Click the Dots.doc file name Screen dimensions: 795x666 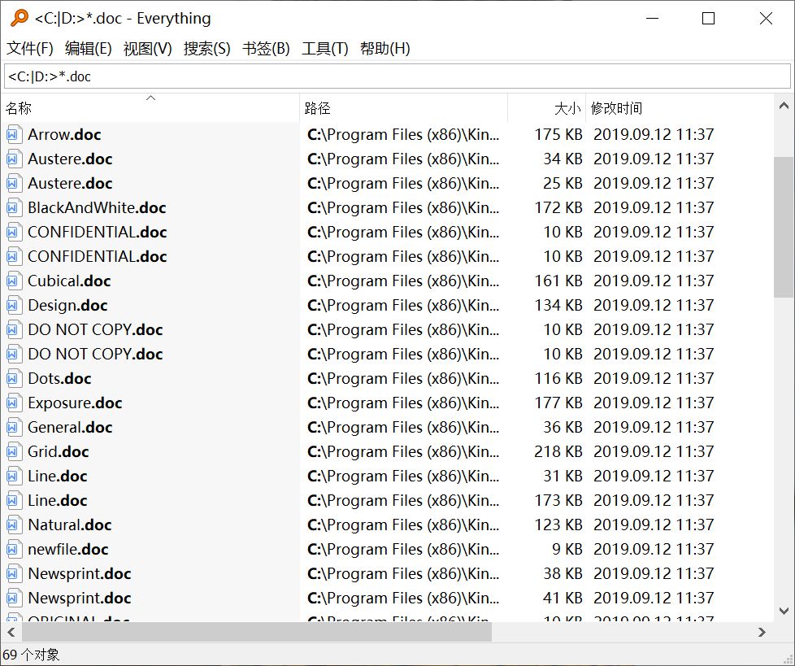point(60,379)
